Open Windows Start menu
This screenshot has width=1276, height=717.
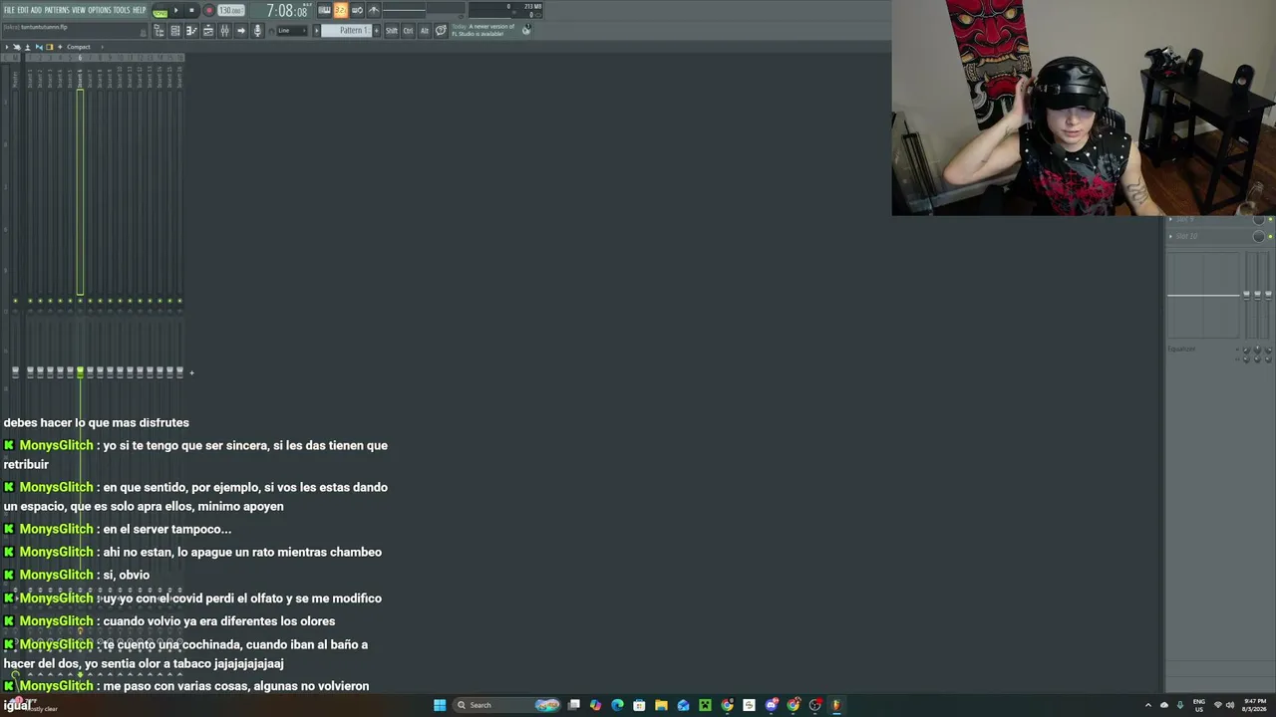pyautogui.click(x=440, y=705)
